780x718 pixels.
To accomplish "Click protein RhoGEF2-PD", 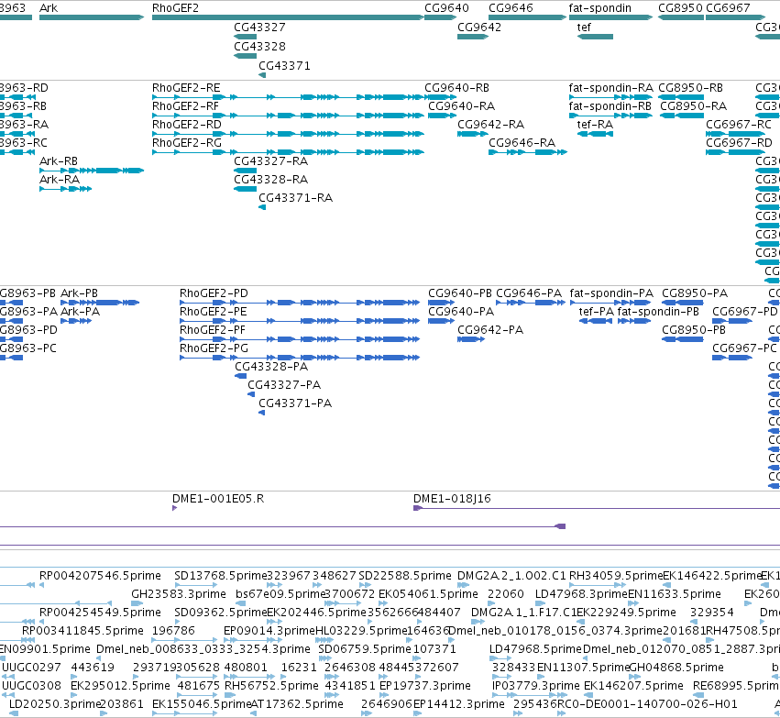I will coord(214,293).
